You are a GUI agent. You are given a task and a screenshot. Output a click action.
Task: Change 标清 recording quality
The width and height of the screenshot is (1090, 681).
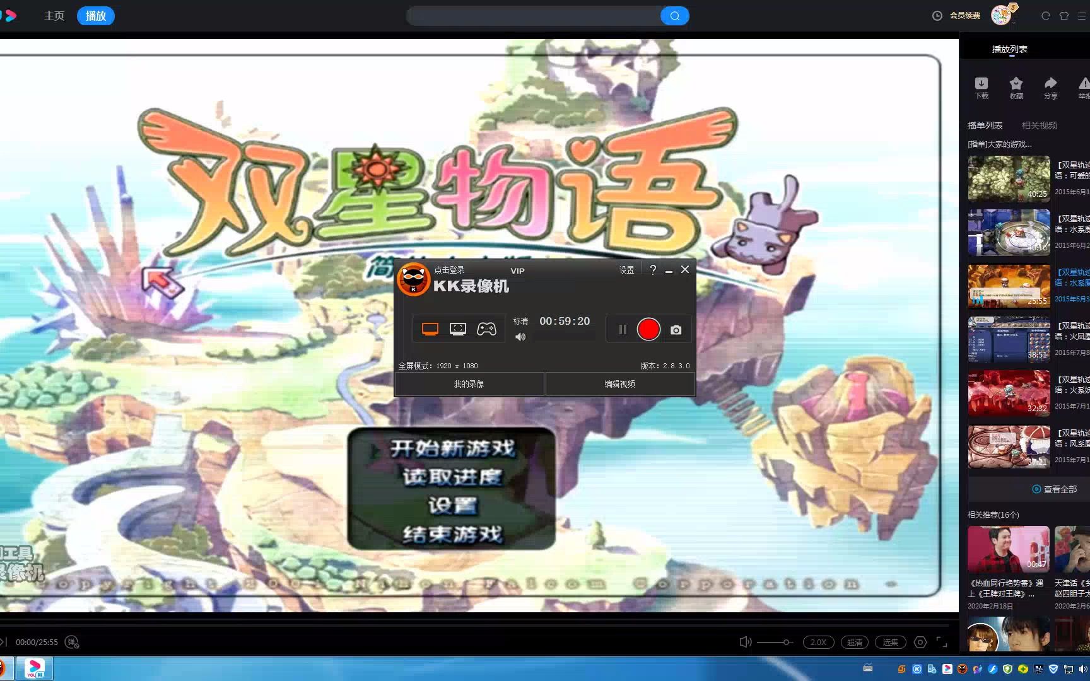[520, 321]
